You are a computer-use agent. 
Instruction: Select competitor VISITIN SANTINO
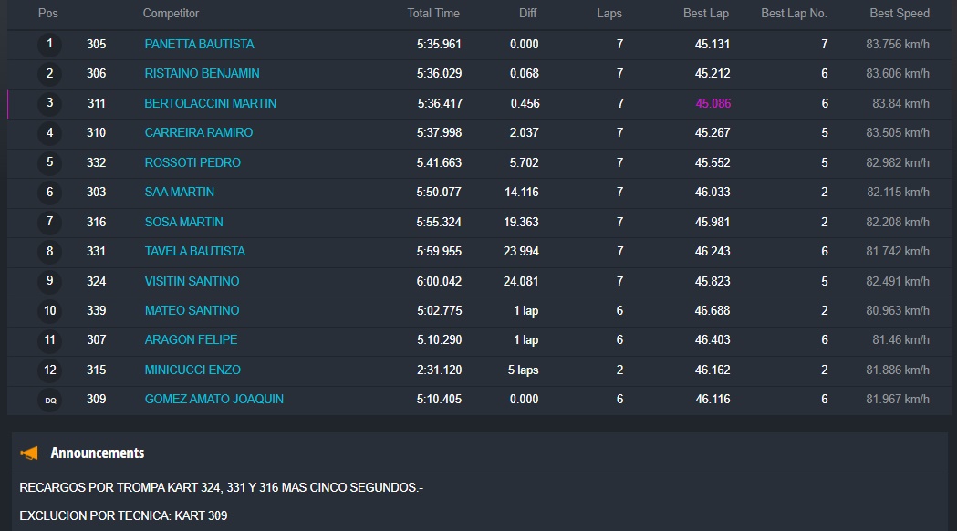point(192,281)
